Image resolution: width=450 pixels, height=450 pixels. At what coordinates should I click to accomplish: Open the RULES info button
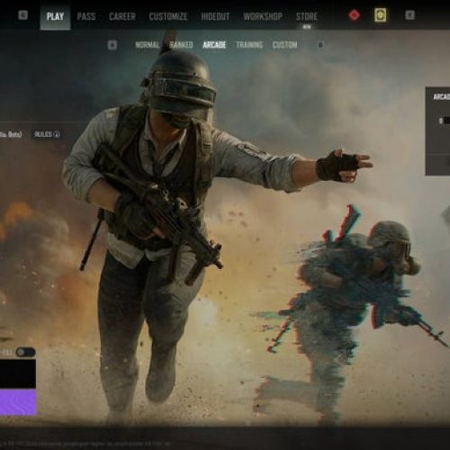point(47,134)
